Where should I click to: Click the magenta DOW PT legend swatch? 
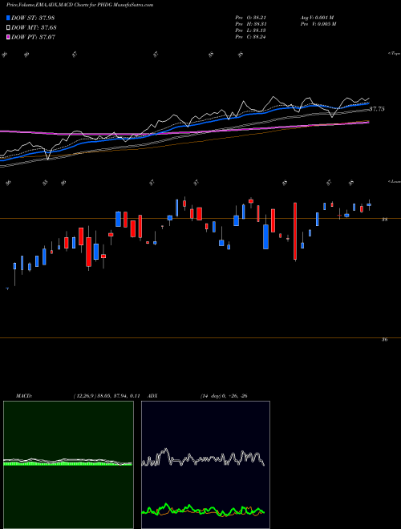pyautogui.click(x=8, y=37)
